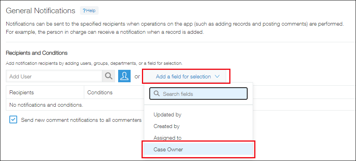Select Updated by from the field list
The width and height of the screenshot is (356, 161).
click(167, 115)
